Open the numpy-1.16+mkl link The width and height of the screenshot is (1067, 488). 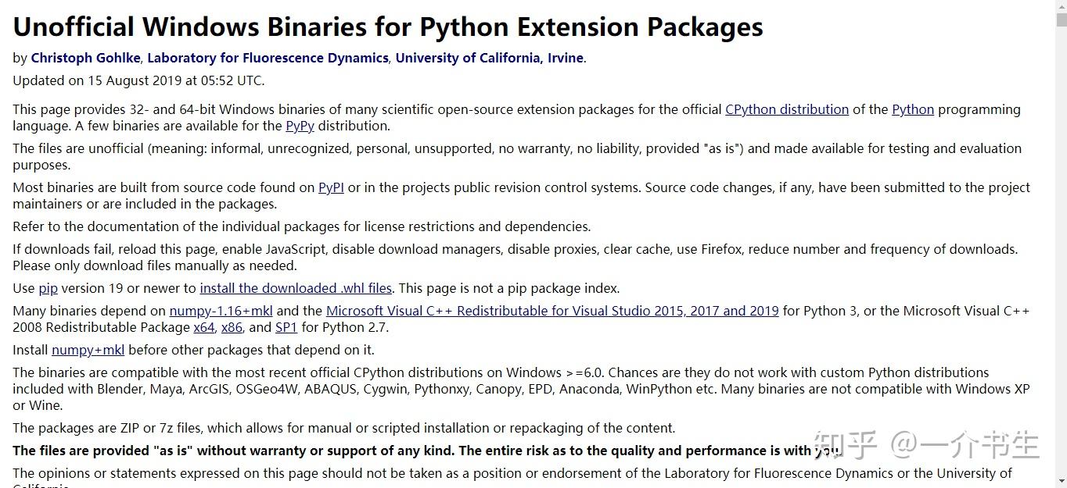pyautogui.click(x=221, y=311)
